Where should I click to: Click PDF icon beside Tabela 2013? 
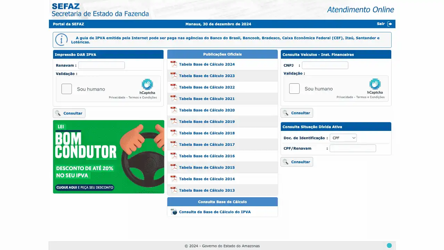click(174, 190)
